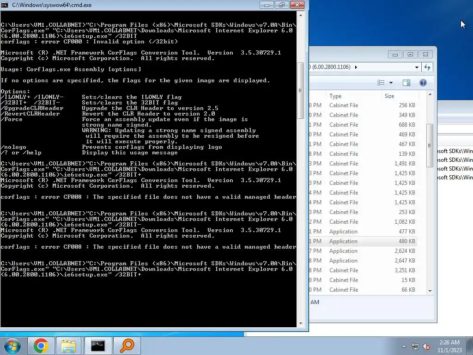Select the 66 KB Cabinet File row
Screen dimensions: 473x355
coord(363,289)
